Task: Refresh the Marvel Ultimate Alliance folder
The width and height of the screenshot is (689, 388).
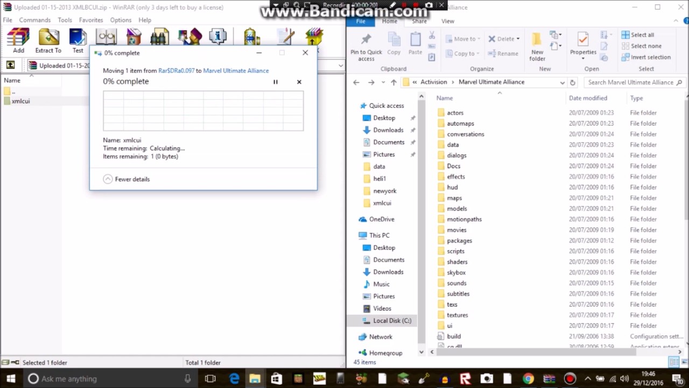Action: tap(573, 82)
